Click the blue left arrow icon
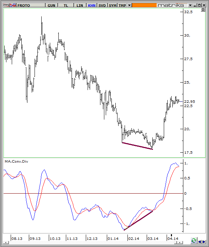The height and width of the screenshot is (247, 209). coord(199,242)
